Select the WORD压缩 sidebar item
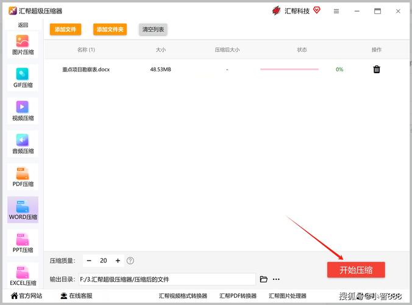412x305 pixels. click(x=23, y=210)
